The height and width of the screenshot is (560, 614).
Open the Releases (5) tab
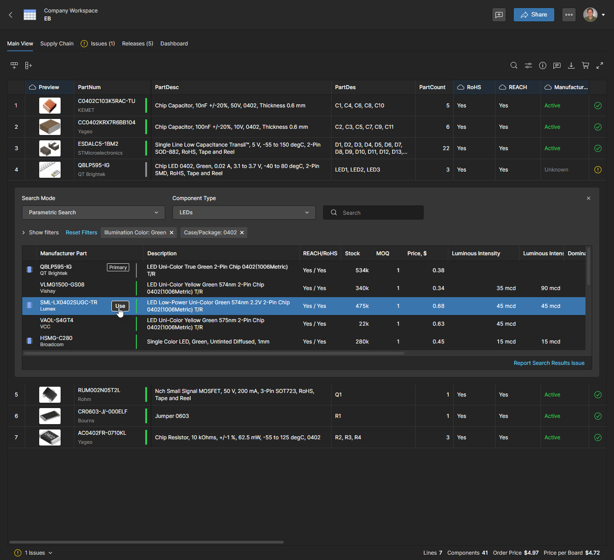tap(137, 44)
